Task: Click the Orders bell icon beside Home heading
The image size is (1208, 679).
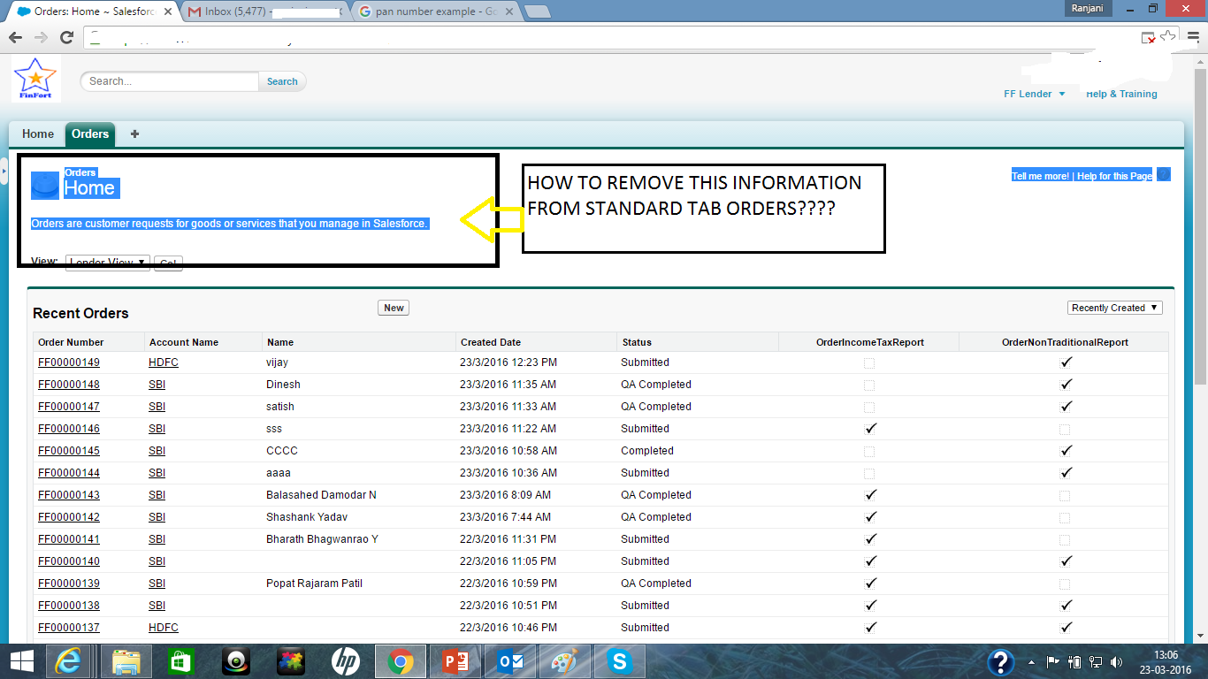Action: coord(45,186)
